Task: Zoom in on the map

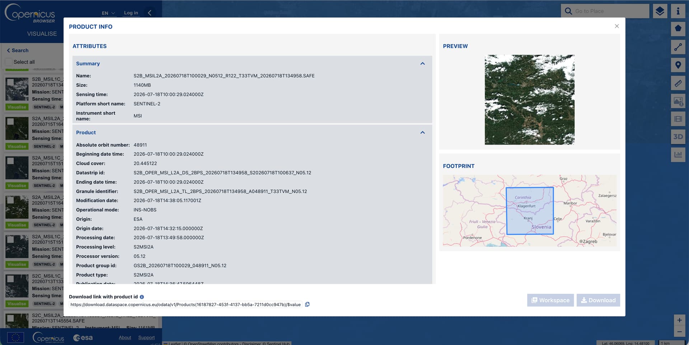Action: coord(679,320)
